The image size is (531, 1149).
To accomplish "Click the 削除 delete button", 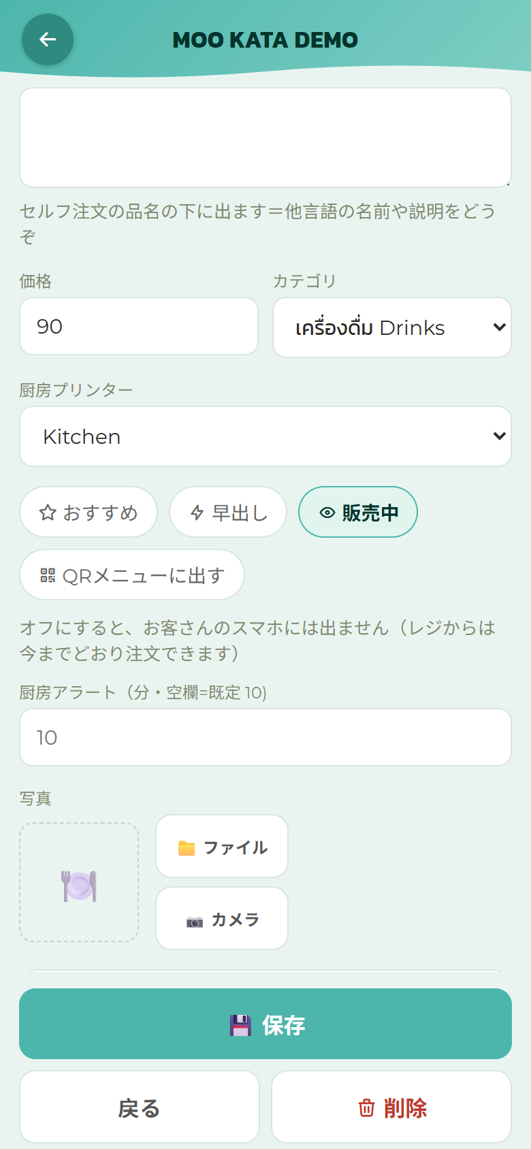I will pyautogui.click(x=391, y=1107).
